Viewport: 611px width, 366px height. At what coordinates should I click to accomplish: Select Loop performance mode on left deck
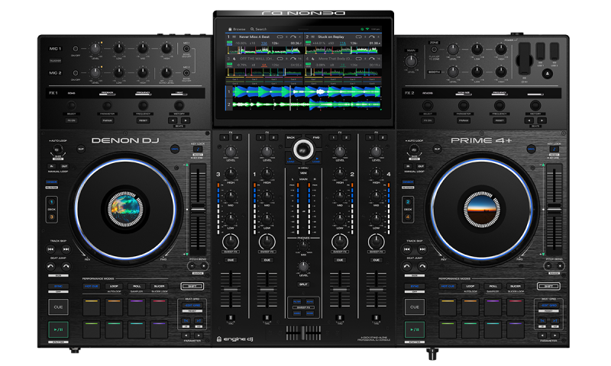click(x=113, y=286)
